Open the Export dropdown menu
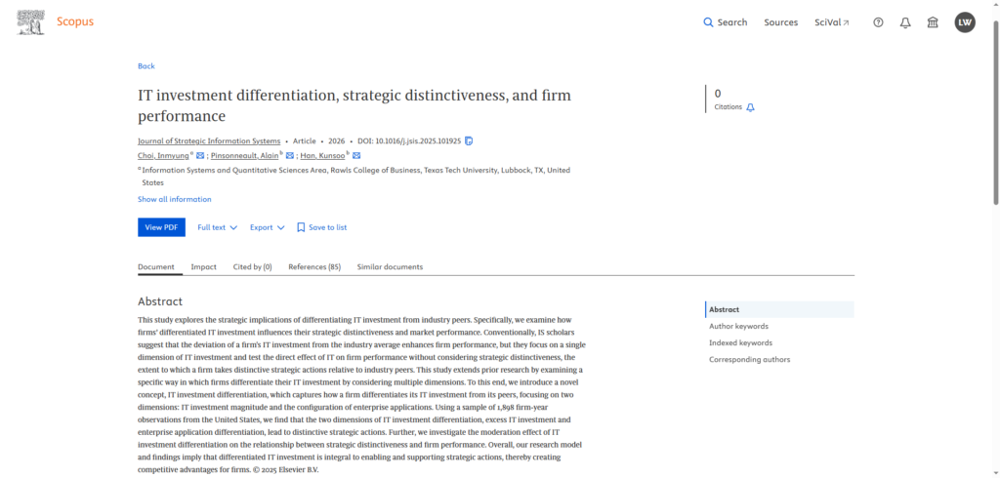Image resolution: width=1000 pixels, height=478 pixels. pos(267,227)
